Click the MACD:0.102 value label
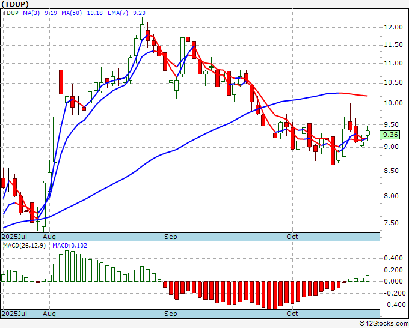This screenshot has width=409, height=328. (x=70, y=246)
